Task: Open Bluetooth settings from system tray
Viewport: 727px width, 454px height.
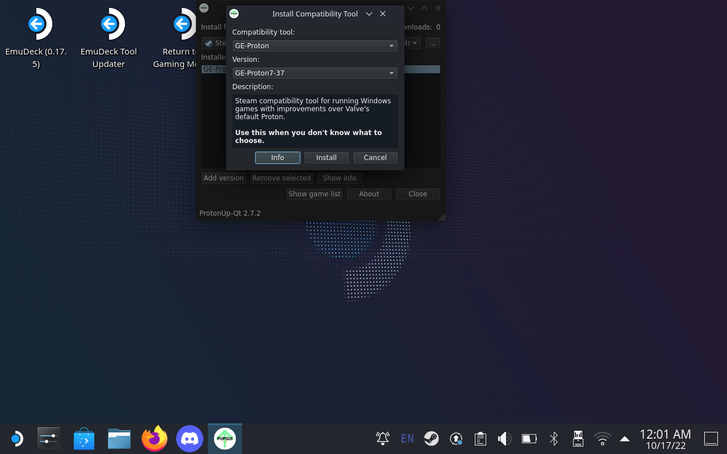Action: tap(554, 438)
